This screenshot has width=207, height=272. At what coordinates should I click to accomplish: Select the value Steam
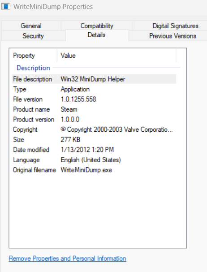pos(69,109)
